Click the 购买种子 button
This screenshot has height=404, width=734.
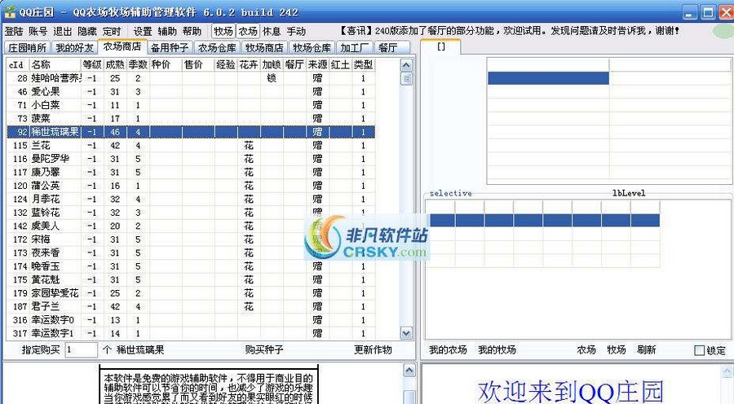pos(264,349)
